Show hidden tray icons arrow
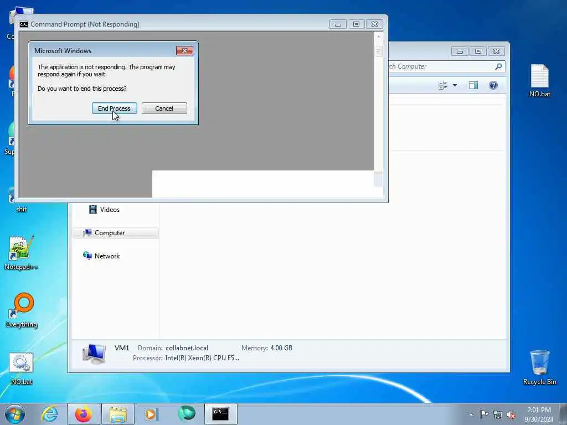Screen dimensions: 567x425 (471, 414)
